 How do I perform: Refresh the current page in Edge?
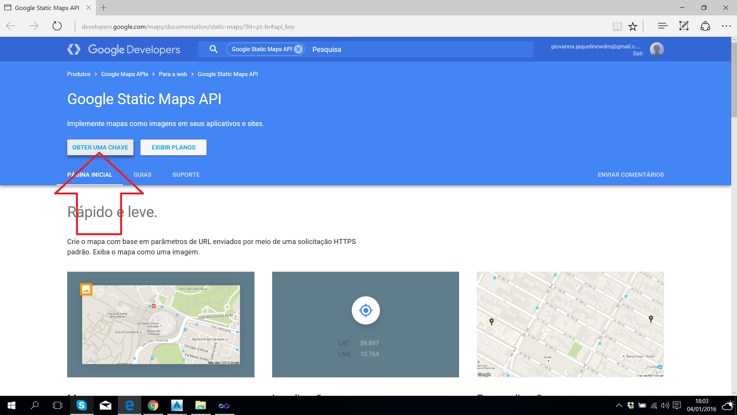[57, 26]
